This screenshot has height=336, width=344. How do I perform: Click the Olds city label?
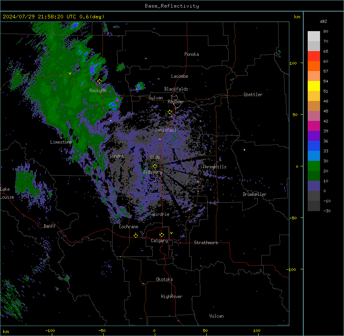pos(155,157)
